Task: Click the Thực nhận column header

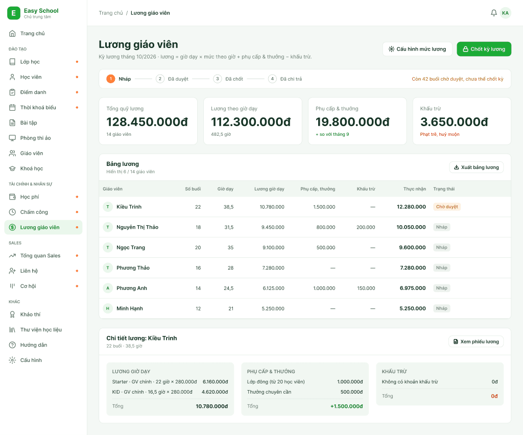Action: click(415, 189)
